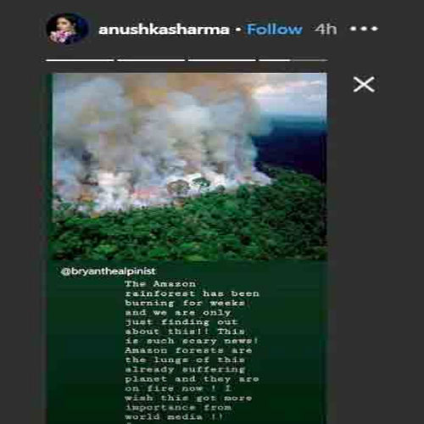Open the three-dot more options menu
Screen dimensions: 424x424
click(364, 29)
